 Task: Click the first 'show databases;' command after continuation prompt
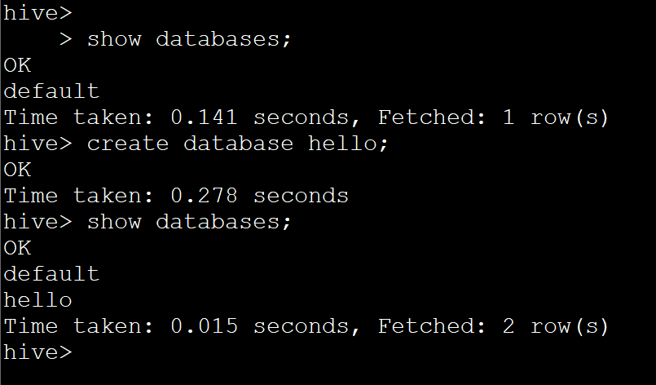(188, 38)
